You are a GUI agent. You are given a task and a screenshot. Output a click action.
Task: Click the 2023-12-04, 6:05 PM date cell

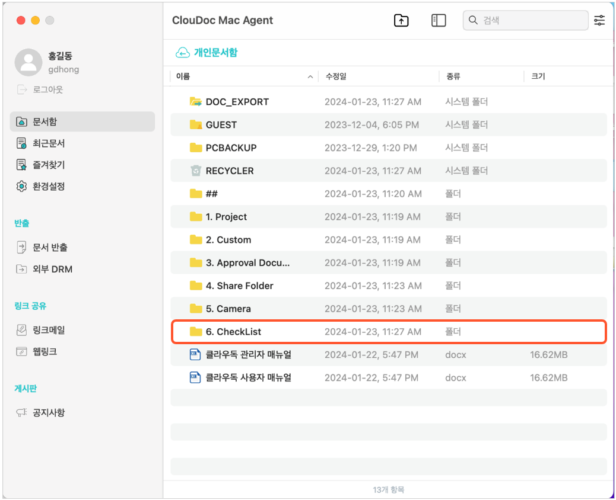[371, 125]
